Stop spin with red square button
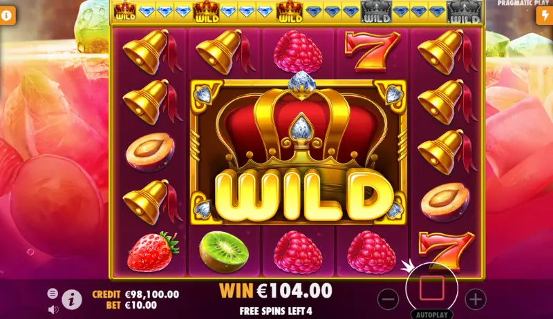This screenshot has width=553, height=319. click(431, 288)
